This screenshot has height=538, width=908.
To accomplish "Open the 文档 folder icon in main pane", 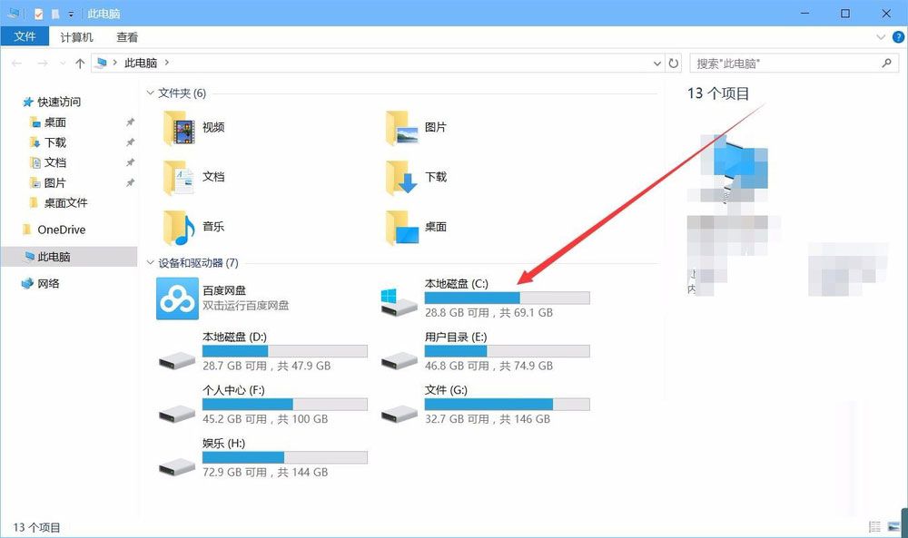I will [x=179, y=178].
